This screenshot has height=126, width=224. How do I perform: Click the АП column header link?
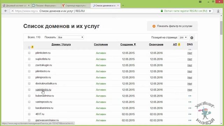point(175,44)
